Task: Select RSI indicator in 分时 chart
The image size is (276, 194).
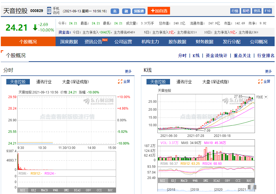Action: point(22,190)
